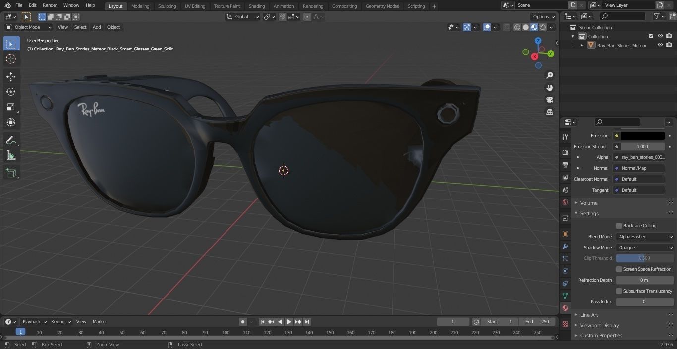Open the Tool properties tab

[x=565, y=137]
